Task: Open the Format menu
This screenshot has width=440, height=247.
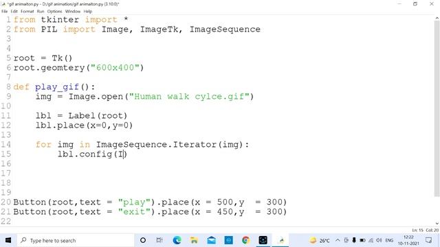Action: 27,12
